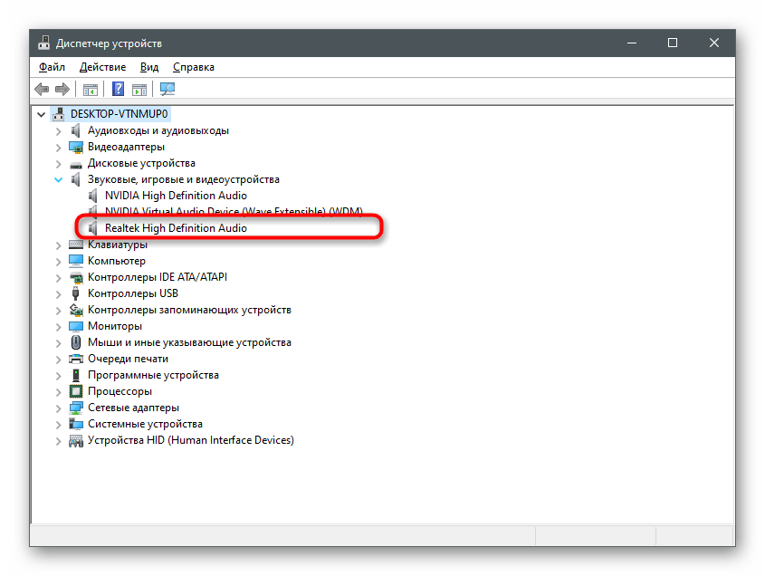
Task: Click the display icon for Видеоадаптеры
Action: pyautogui.click(x=76, y=147)
